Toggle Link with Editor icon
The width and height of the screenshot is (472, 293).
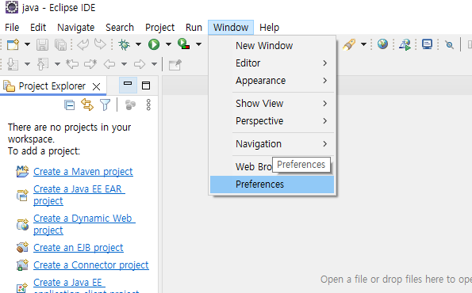[x=87, y=105]
